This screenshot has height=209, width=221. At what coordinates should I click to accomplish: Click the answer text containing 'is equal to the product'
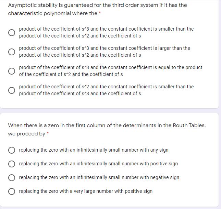click(x=110, y=71)
